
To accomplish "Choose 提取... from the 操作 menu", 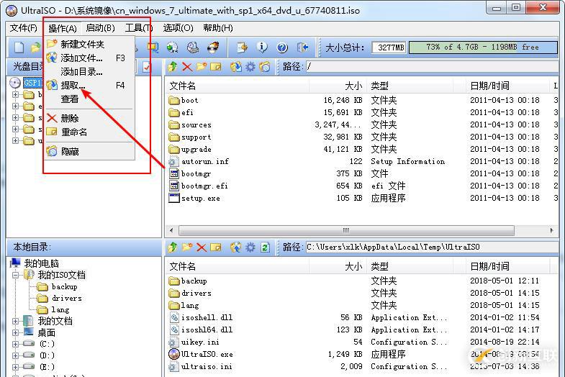I will [89, 86].
